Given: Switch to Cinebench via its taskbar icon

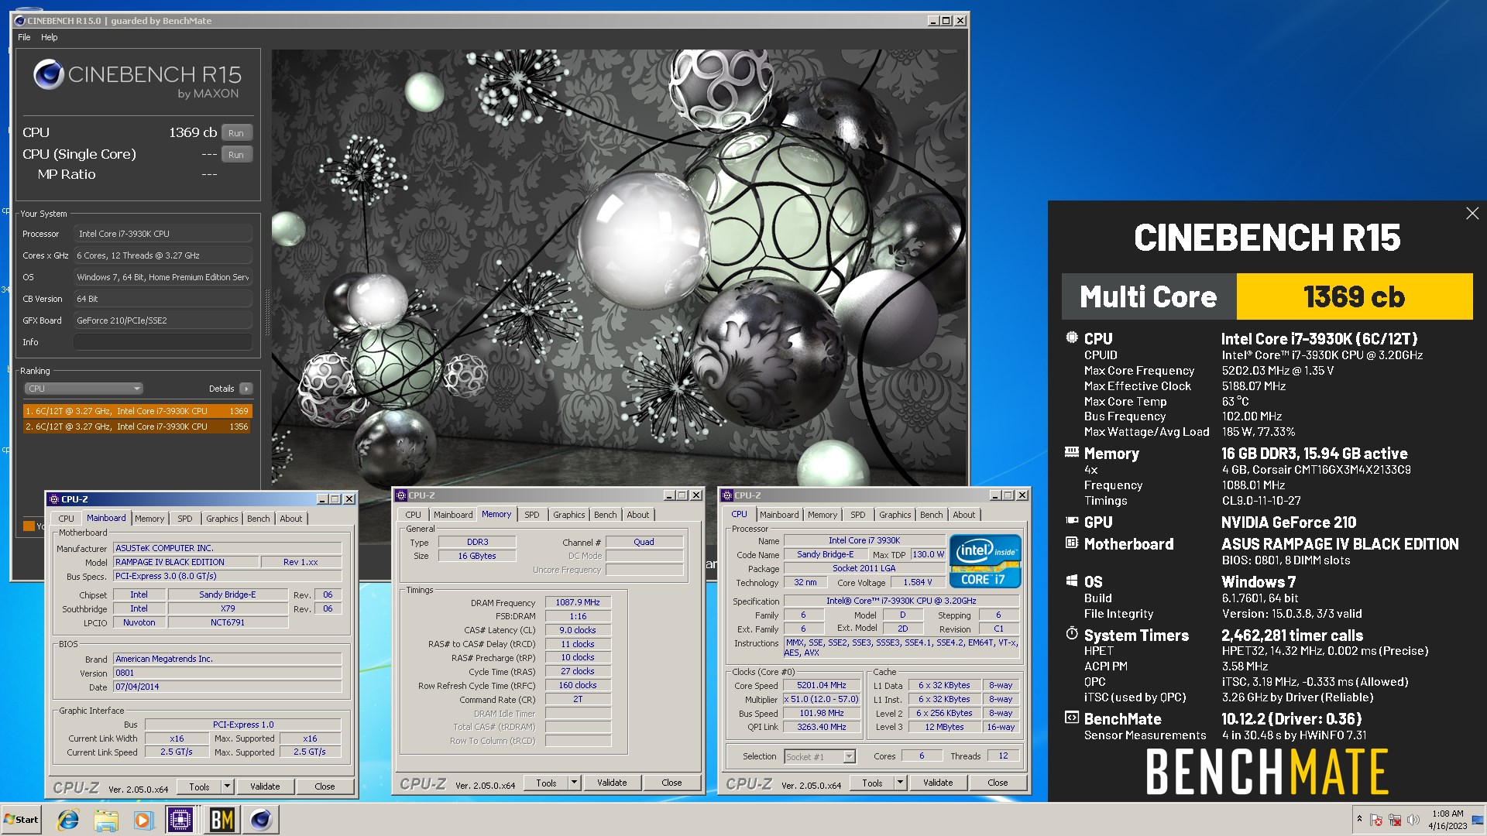Looking at the screenshot, I should click(262, 820).
